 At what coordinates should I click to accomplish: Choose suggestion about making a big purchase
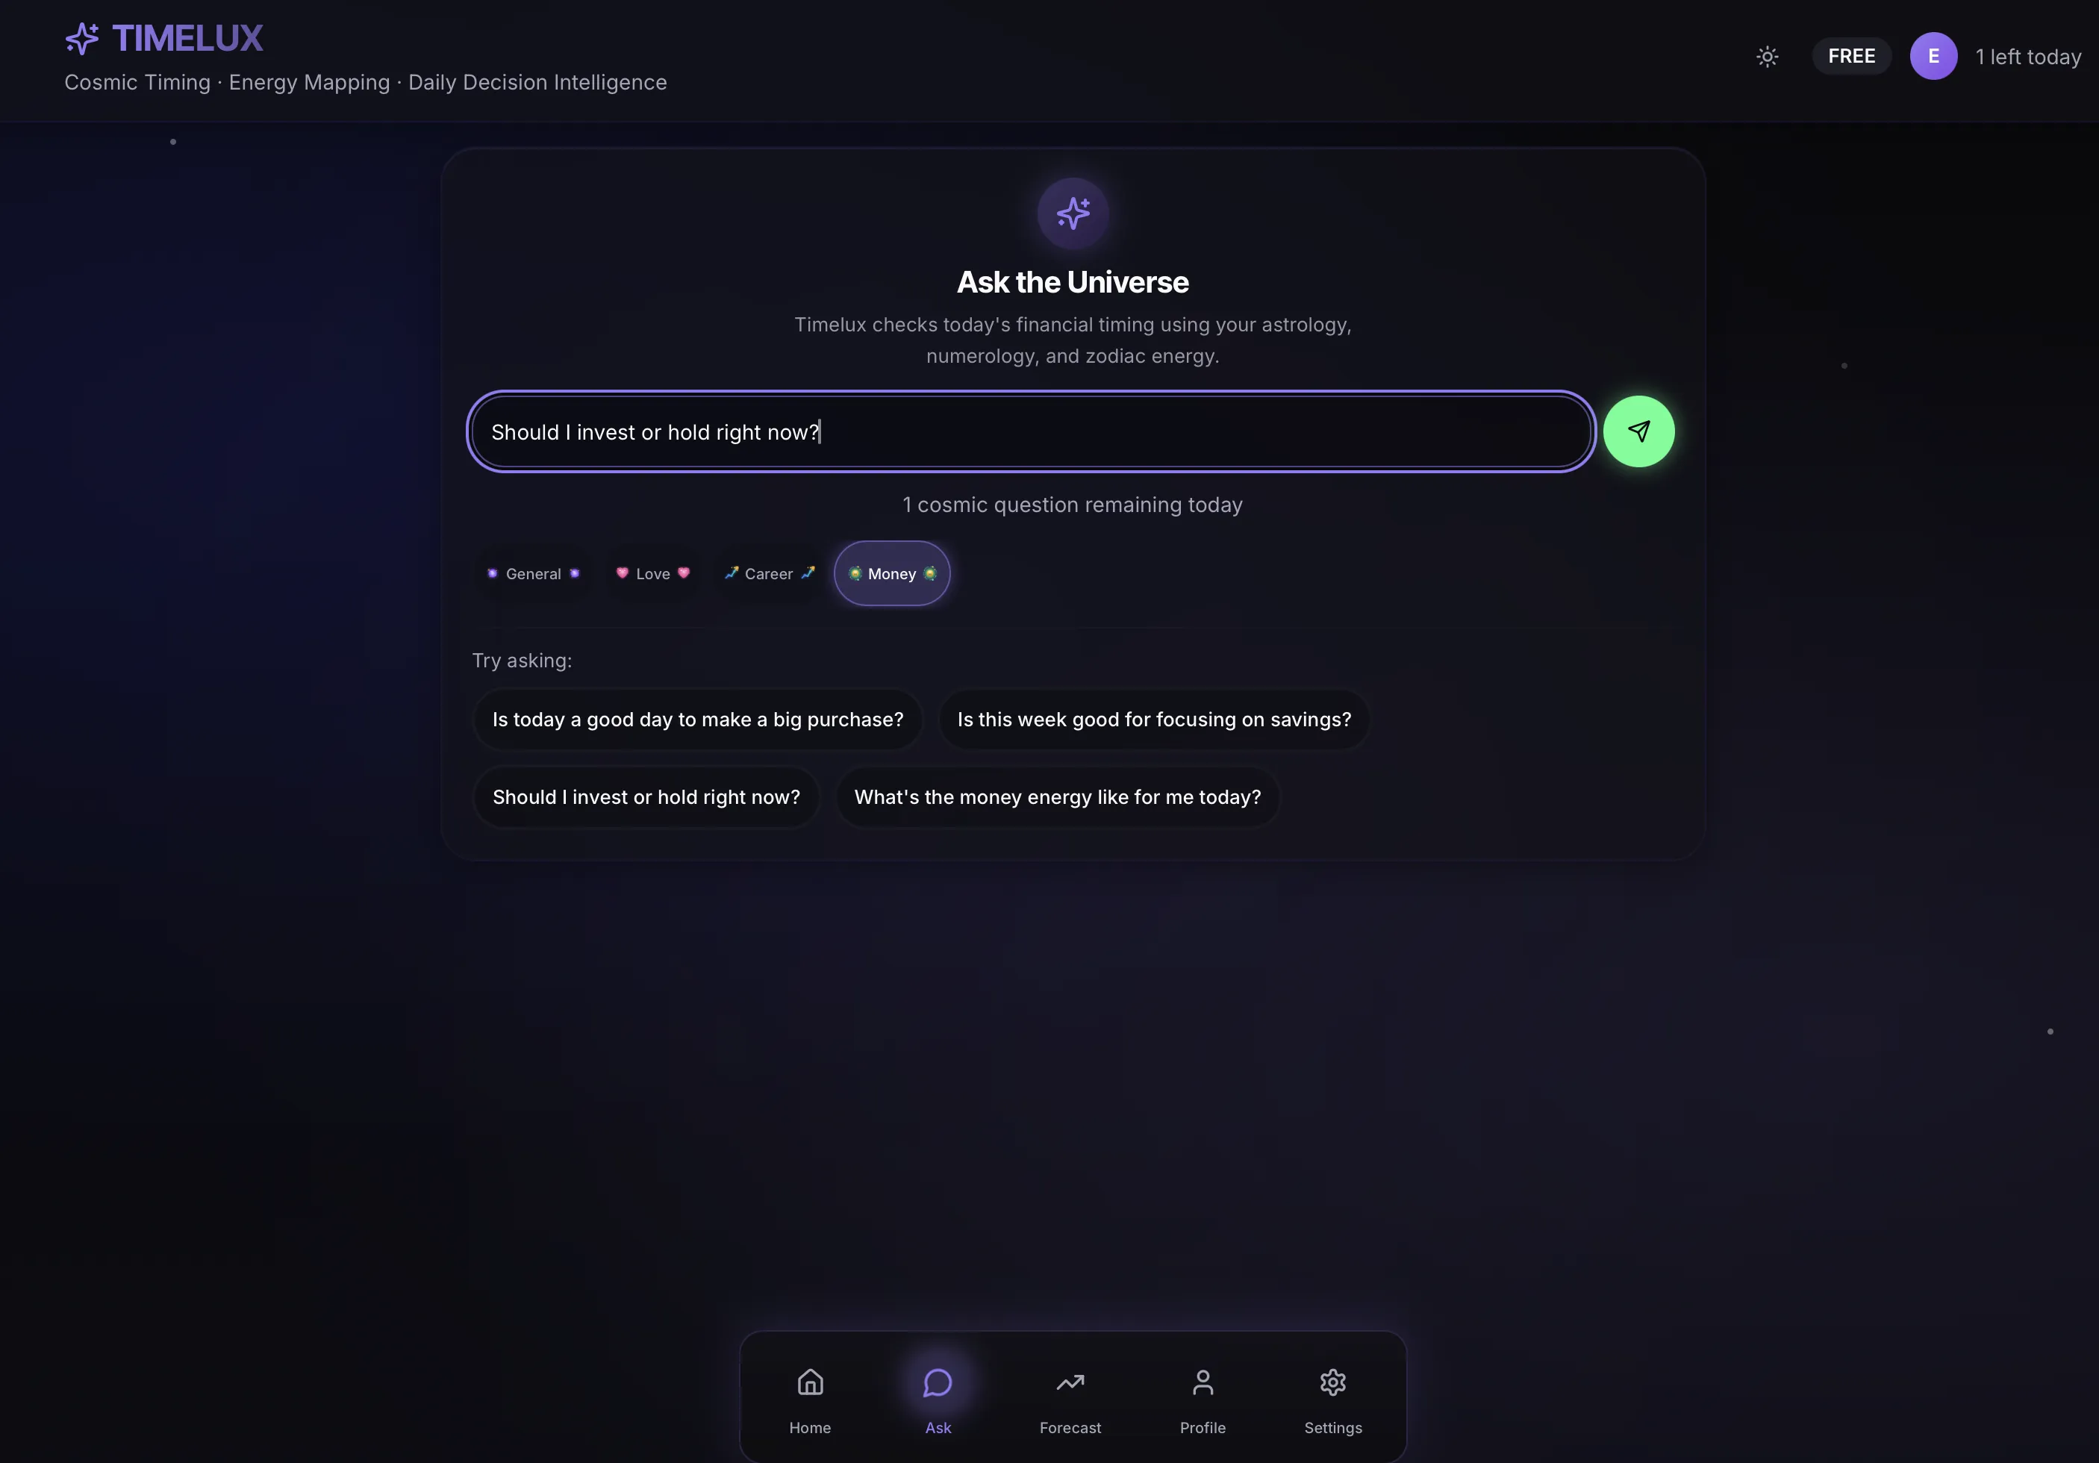tap(697, 720)
